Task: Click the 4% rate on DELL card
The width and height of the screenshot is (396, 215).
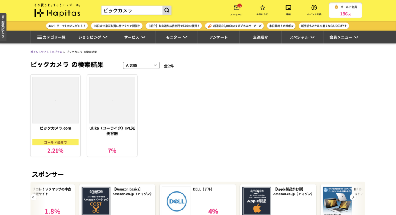Action: [x=213, y=211]
